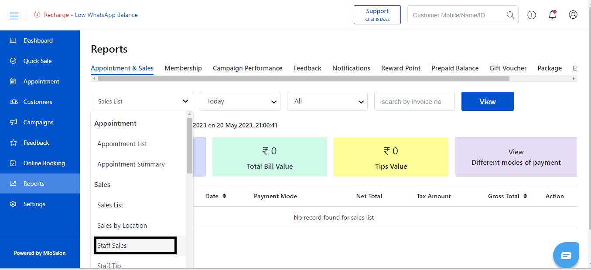This screenshot has width=591, height=270.
Task: Select Staff Tip option
Action: point(138,265)
